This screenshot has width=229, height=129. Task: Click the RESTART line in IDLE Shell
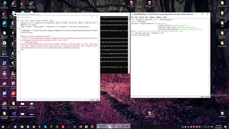(x=59, y=32)
